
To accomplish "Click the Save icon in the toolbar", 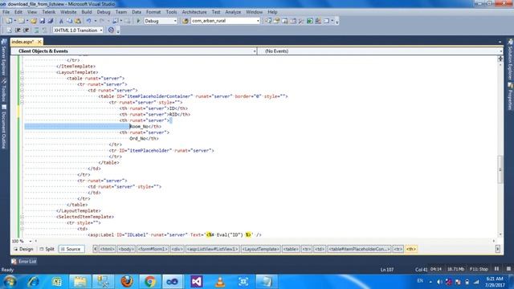I will [42, 21].
